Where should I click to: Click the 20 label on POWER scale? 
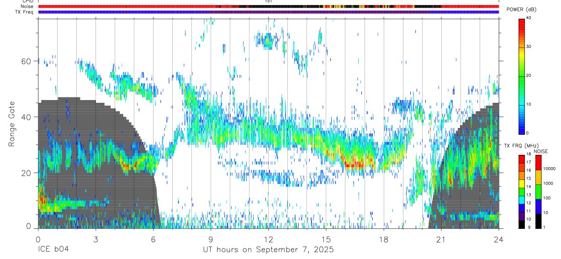(529, 76)
